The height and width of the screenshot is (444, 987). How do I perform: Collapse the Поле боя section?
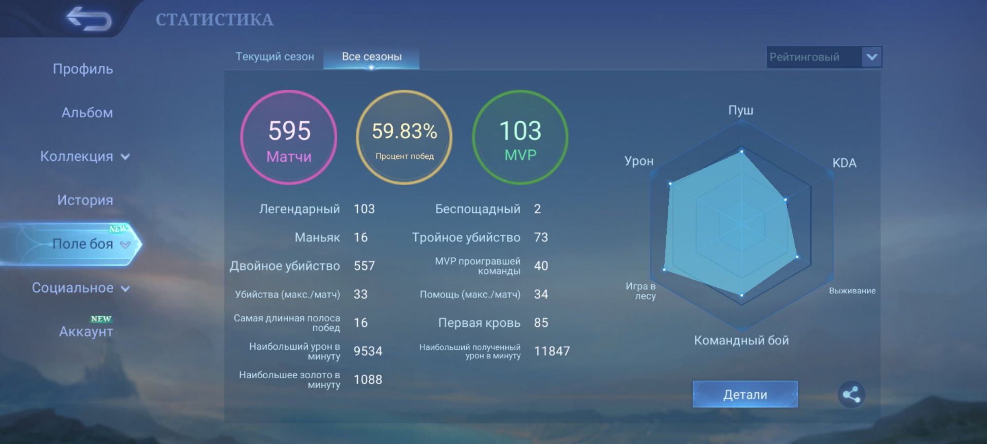pos(90,244)
